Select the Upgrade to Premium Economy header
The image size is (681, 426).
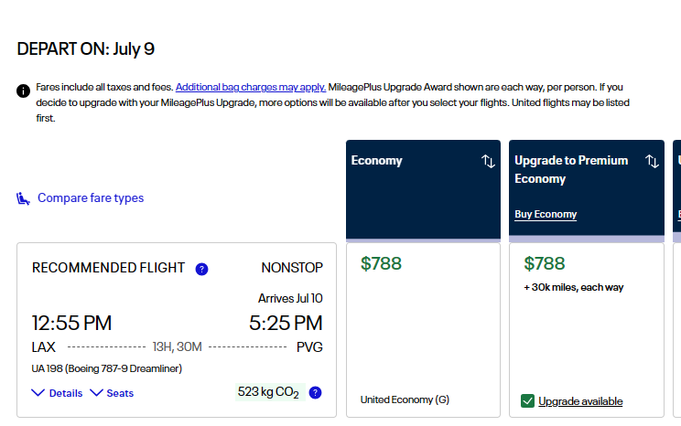click(x=571, y=169)
